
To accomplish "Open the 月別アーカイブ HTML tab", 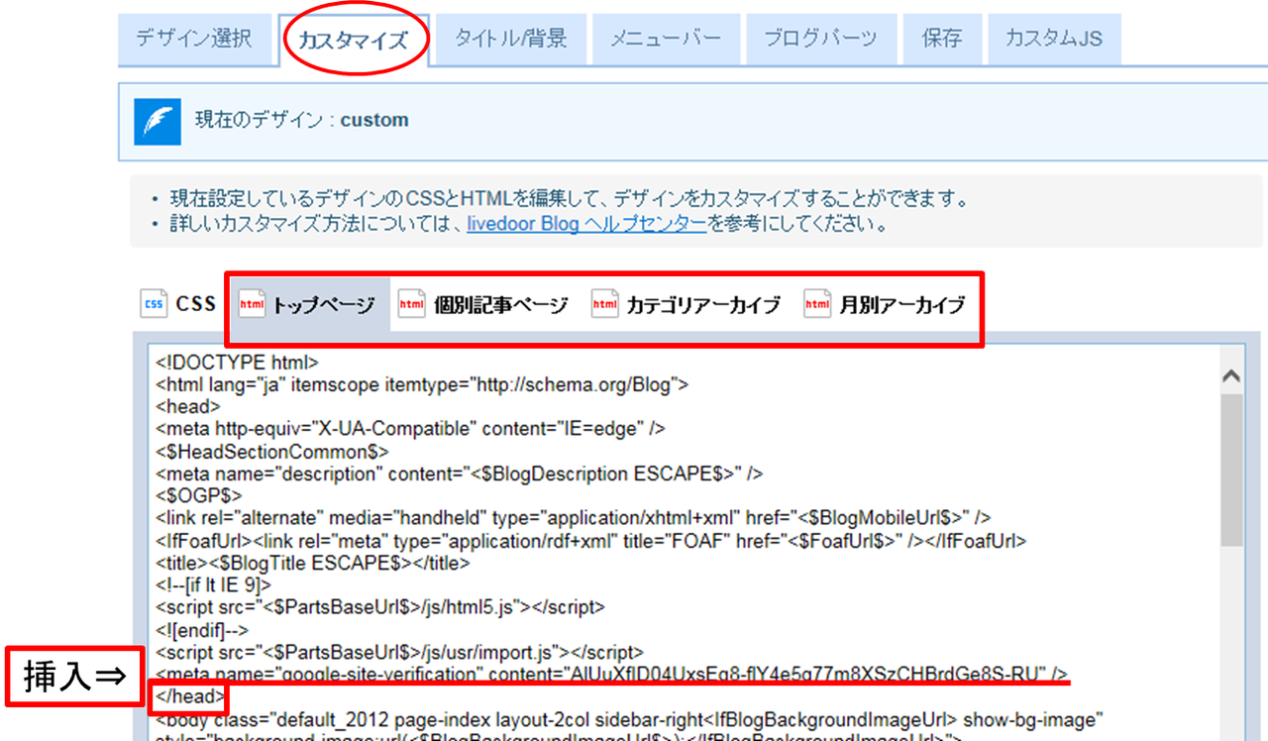I will [885, 305].
